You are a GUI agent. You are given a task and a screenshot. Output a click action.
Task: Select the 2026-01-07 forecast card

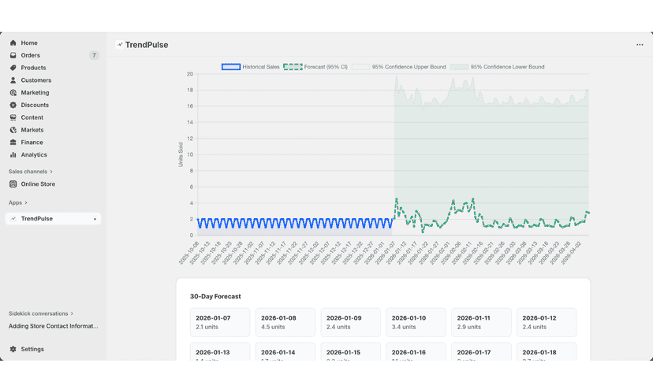(x=220, y=322)
